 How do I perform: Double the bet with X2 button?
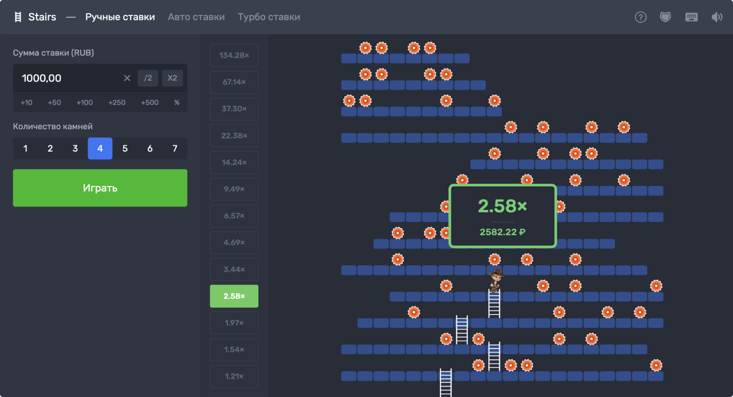(x=172, y=78)
